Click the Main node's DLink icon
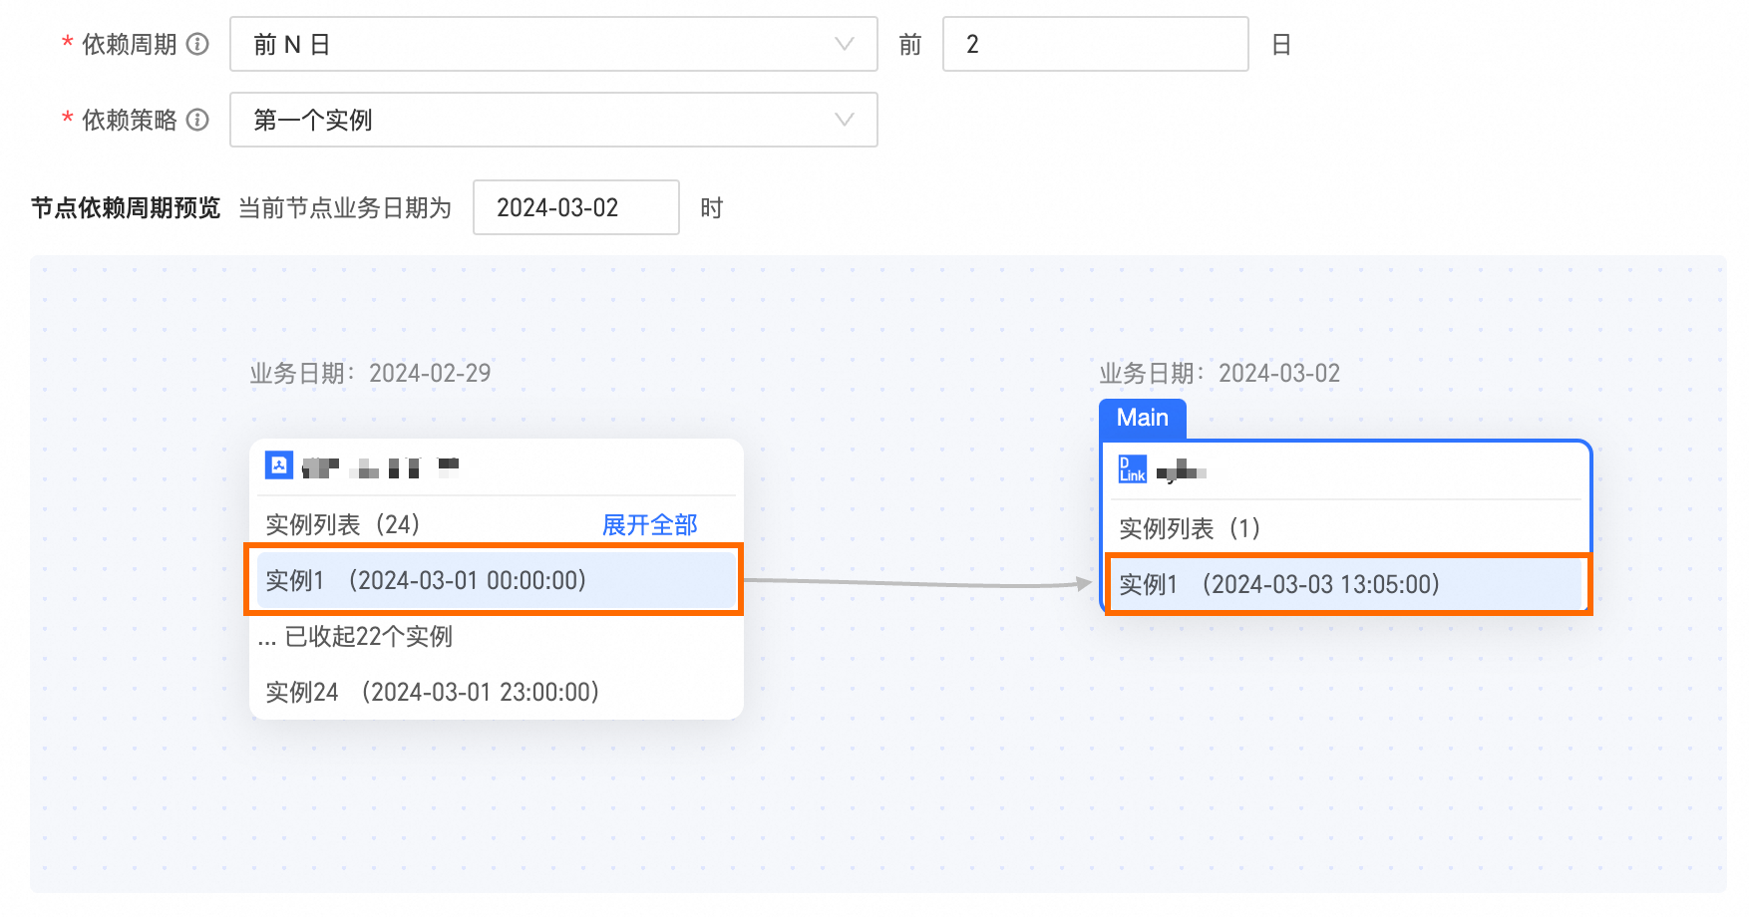 pos(1133,468)
